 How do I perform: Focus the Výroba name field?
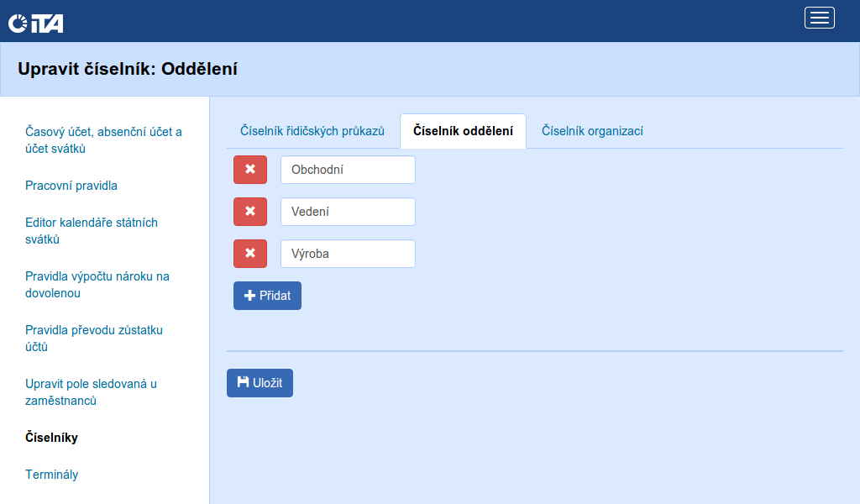pyautogui.click(x=348, y=254)
